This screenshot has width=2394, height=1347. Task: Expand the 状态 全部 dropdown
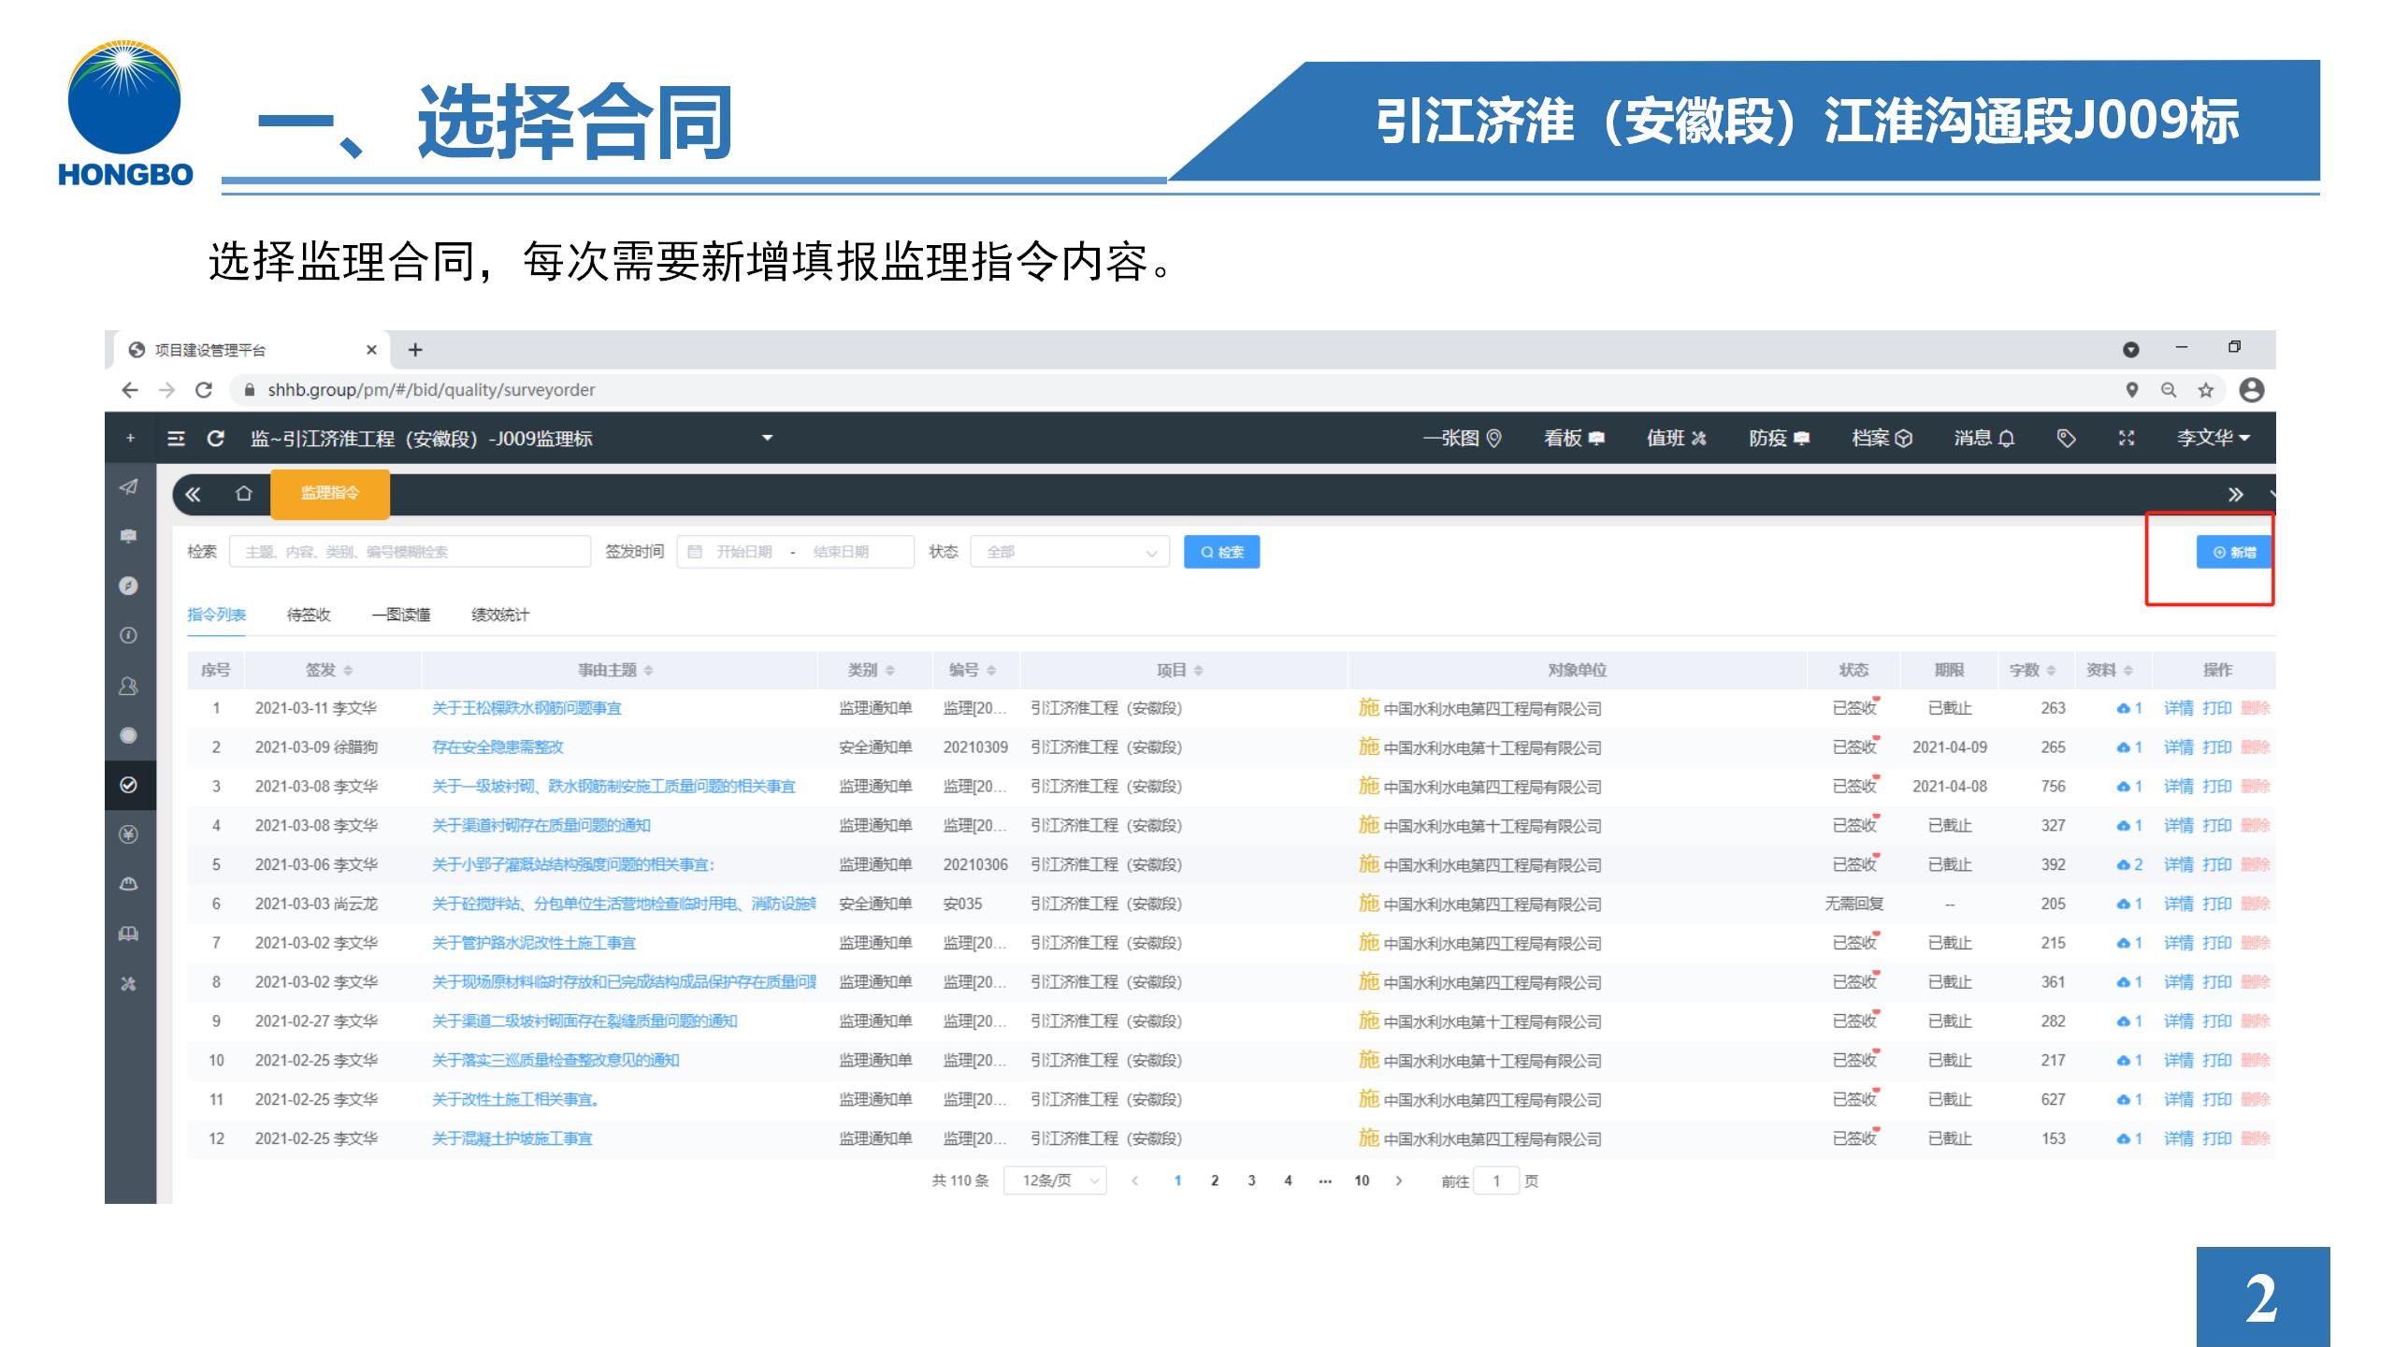pyautogui.click(x=1069, y=552)
